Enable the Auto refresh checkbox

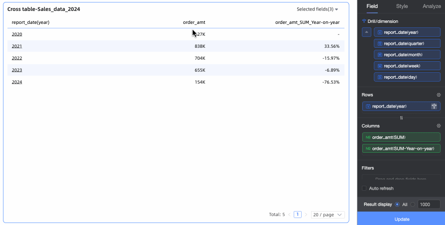(x=364, y=188)
